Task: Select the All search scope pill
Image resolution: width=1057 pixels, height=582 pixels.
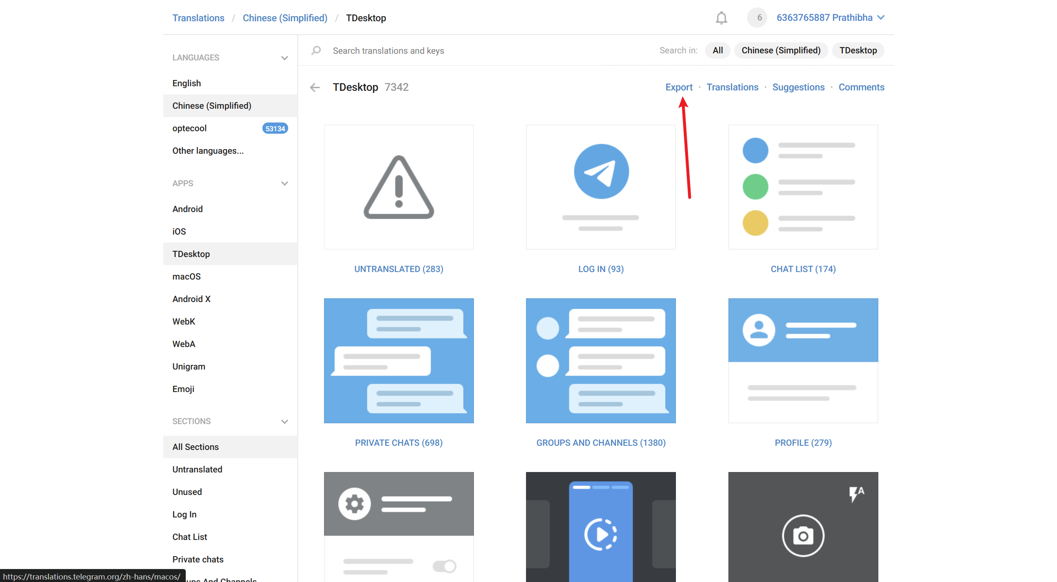Action: click(x=717, y=50)
